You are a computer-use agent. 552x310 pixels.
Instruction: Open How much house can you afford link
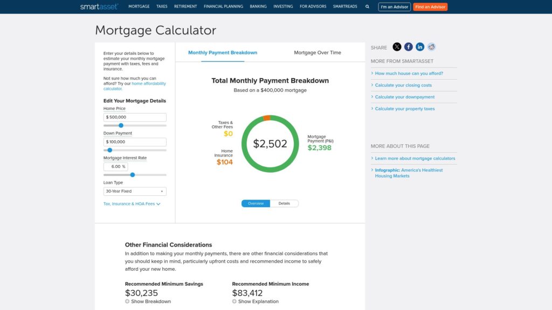409,73
